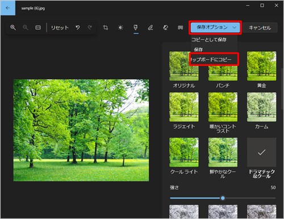Apply the 暖かいコントラスト filter thumbnail
Screen dimensions: 284x219
click(x=223, y=107)
